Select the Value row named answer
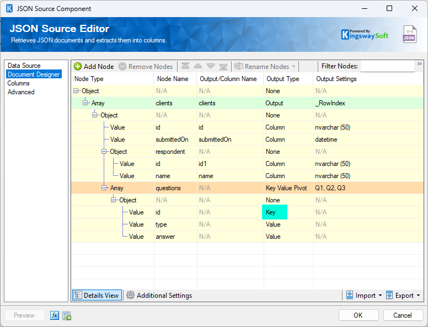428x327 pixels. click(247, 237)
